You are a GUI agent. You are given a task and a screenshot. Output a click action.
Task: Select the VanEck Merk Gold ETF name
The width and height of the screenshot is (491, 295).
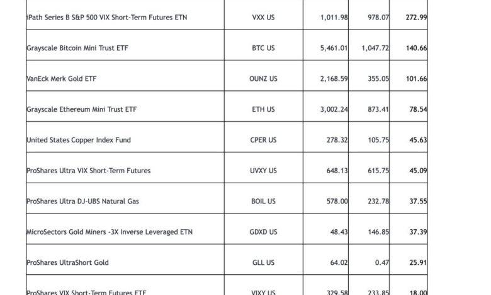[62, 78]
